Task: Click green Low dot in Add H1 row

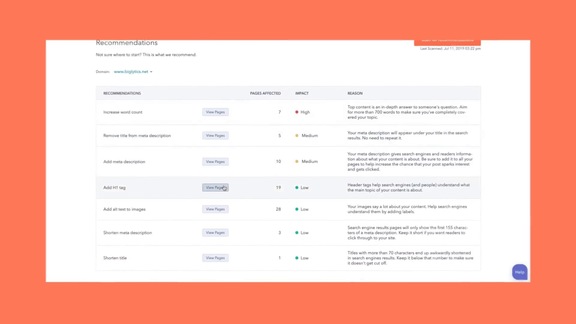Action: (297, 188)
